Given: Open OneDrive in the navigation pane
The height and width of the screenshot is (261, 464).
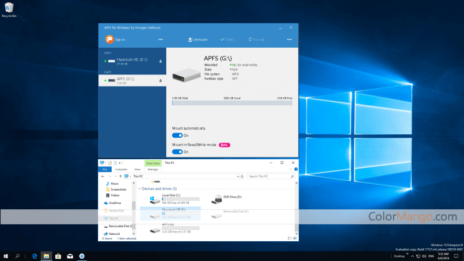Looking at the screenshot, I should [115, 203].
